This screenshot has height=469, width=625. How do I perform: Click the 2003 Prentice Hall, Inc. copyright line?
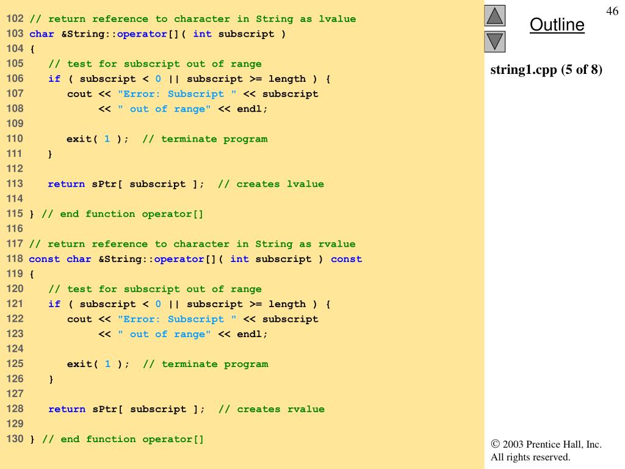(546, 444)
